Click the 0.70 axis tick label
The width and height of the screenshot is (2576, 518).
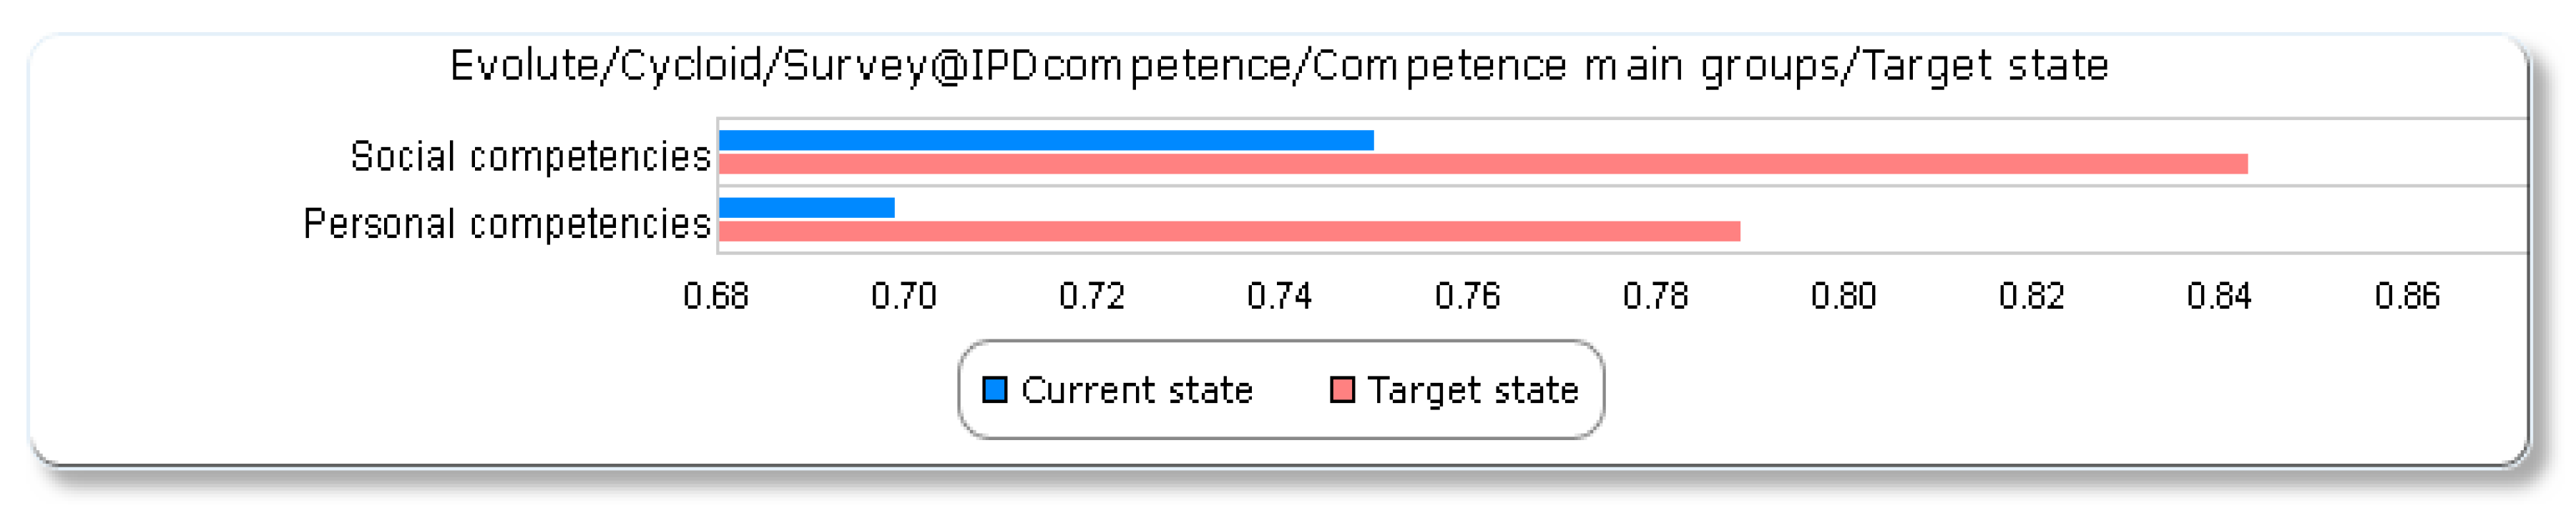(x=904, y=297)
